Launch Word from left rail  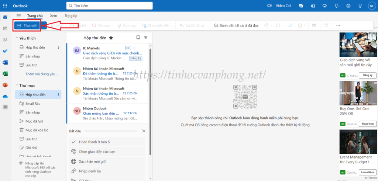coord(5,62)
